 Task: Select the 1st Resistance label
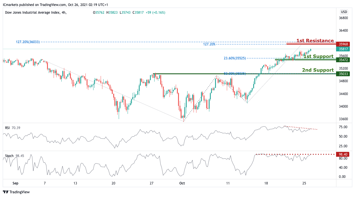point(315,41)
